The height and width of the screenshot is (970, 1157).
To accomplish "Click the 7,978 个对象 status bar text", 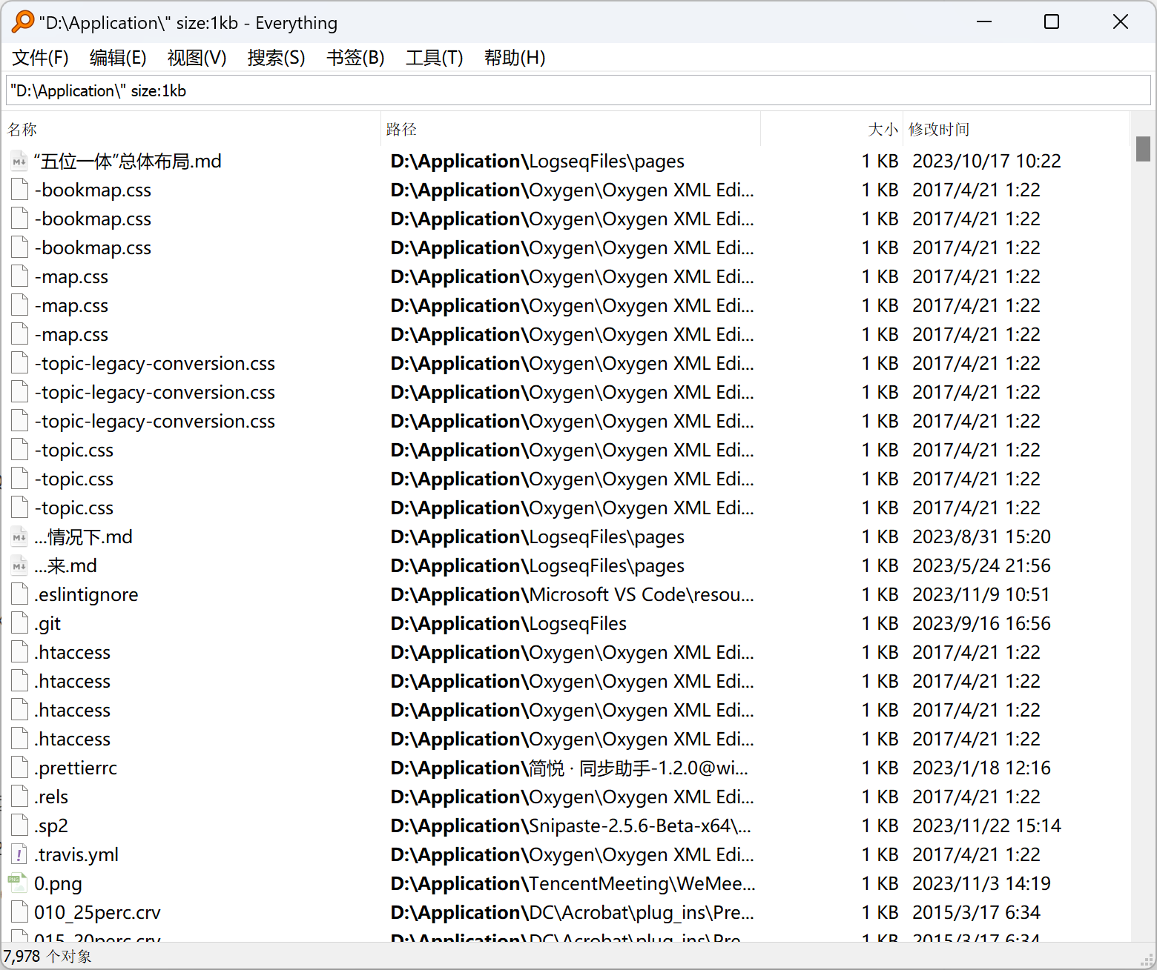I will click(x=47, y=957).
